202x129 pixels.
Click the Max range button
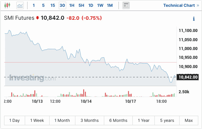coord(189,120)
